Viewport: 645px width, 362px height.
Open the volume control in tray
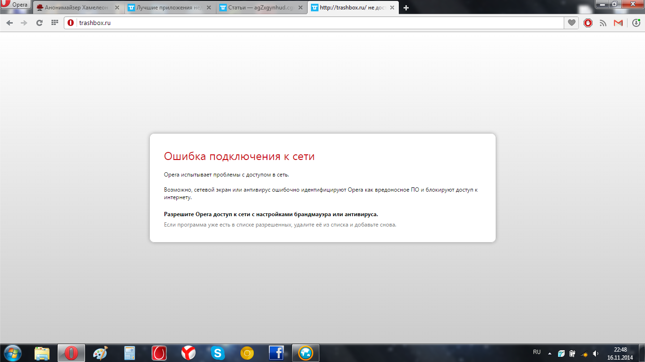tap(596, 353)
